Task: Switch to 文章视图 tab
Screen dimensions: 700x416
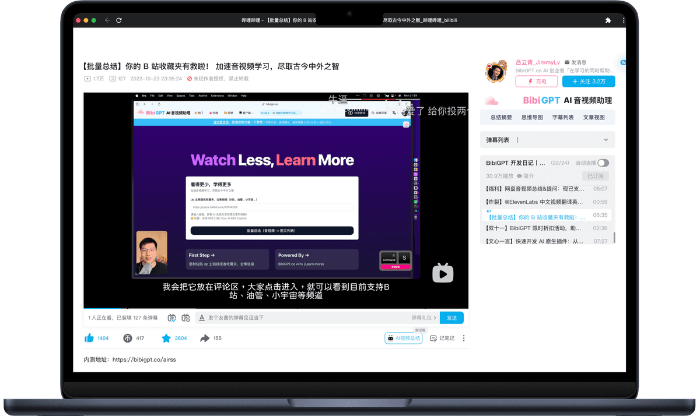Action: click(x=594, y=117)
